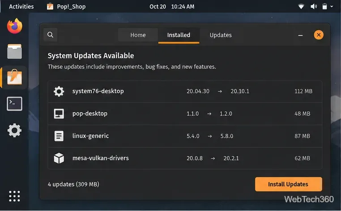The image size is (341, 211).
Task: Click the 112 MB size value
Action: [x=303, y=91]
